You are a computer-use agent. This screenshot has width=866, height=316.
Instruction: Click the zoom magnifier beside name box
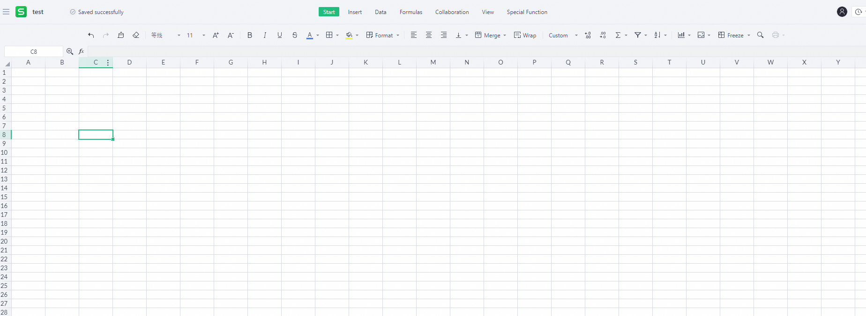coord(70,51)
